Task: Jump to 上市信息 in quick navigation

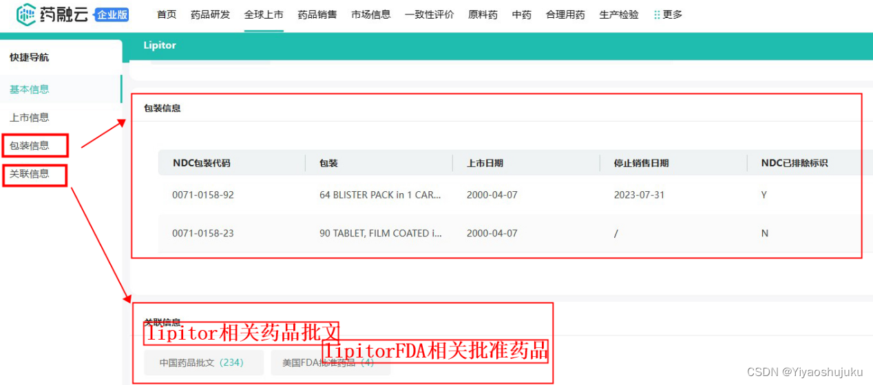Action: 30,118
